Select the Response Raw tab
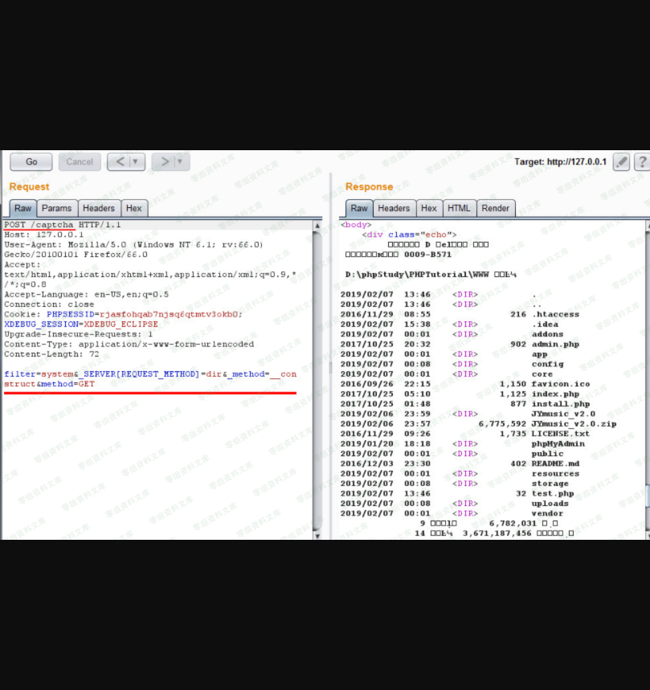 coord(358,208)
